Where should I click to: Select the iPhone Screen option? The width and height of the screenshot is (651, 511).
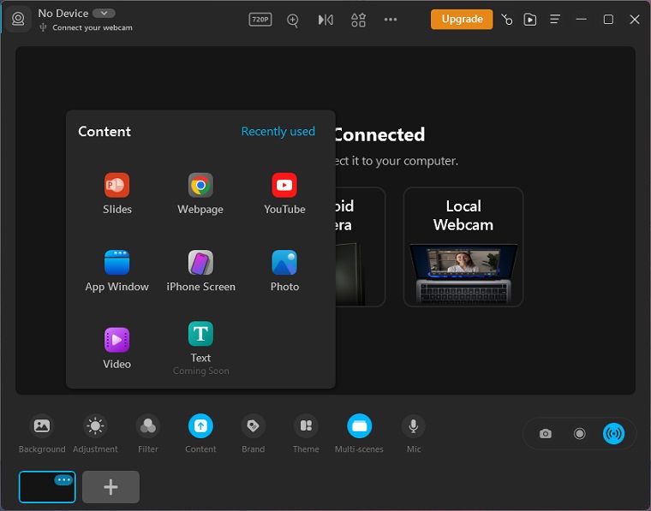200,270
